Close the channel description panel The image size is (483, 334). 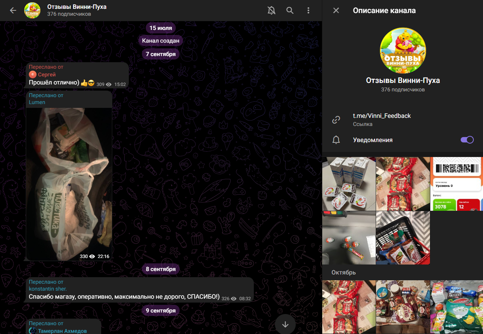tap(336, 11)
